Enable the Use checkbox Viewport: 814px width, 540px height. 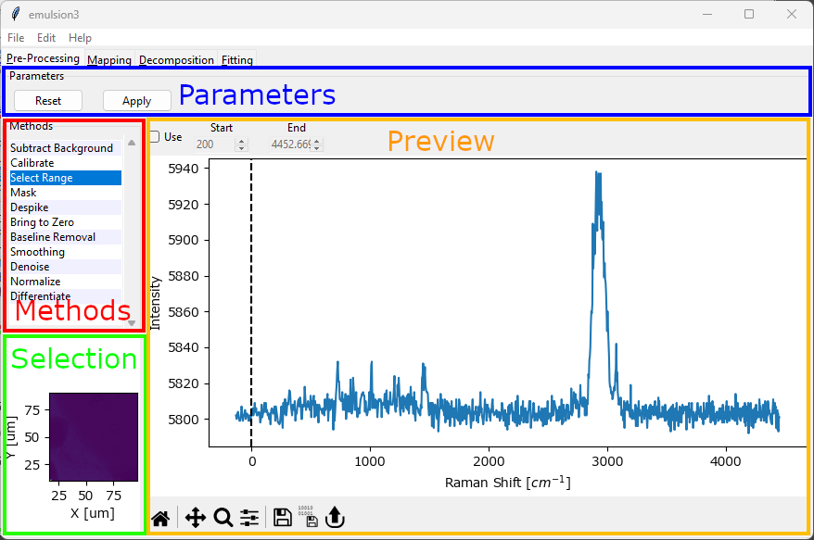click(x=155, y=137)
